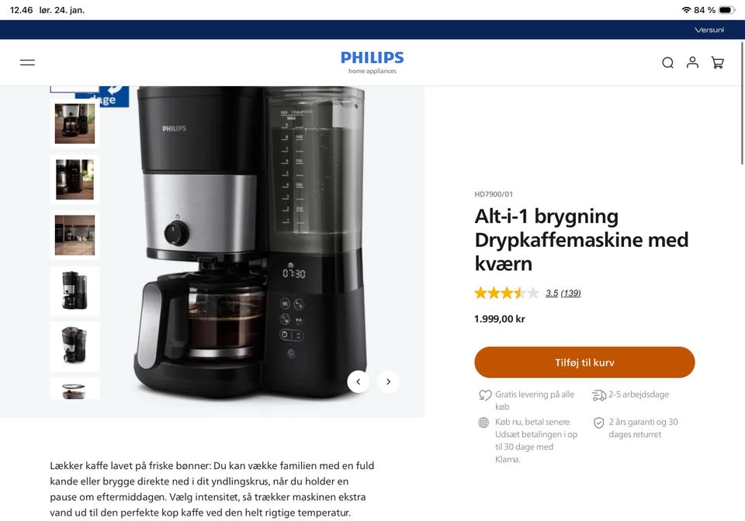Add product with Tilføj til kurv
The width and height of the screenshot is (745, 521).
point(584,363)
